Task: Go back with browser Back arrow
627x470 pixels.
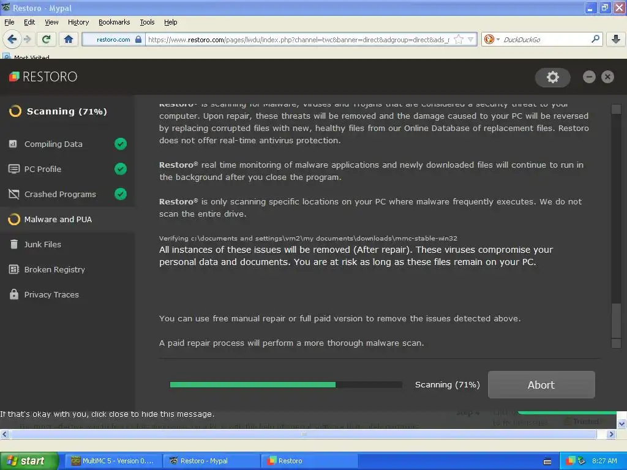Action: [12, 39]
